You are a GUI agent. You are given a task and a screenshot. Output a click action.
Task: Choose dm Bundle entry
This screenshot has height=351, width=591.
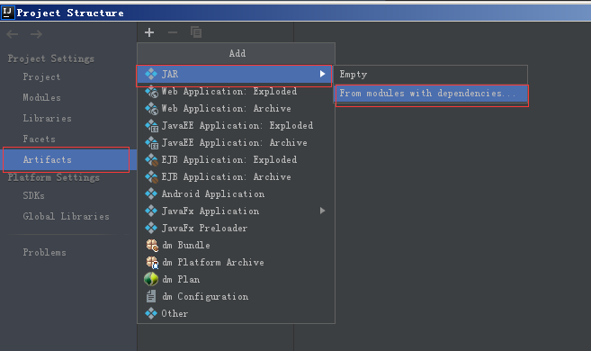(x=236, y=246)
